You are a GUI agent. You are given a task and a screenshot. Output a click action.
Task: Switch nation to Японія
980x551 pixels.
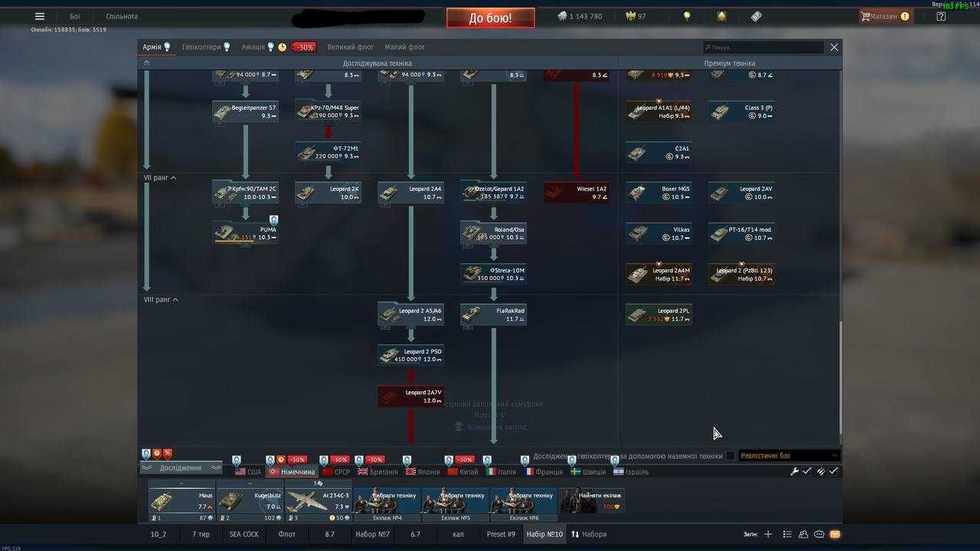pos(423,472)
